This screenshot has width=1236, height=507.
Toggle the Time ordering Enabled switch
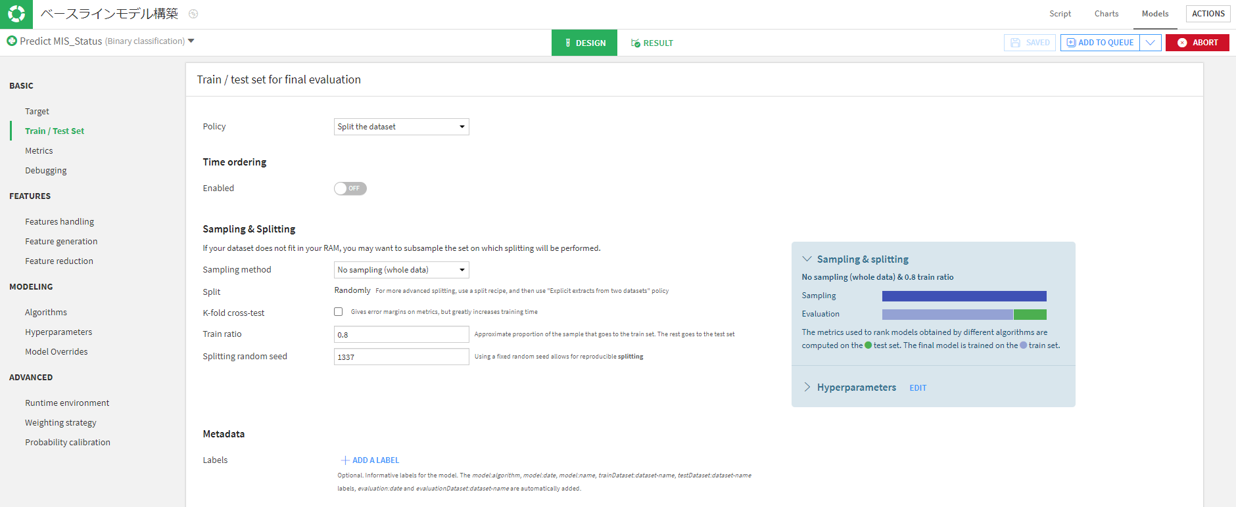click(x=350, y=188)
